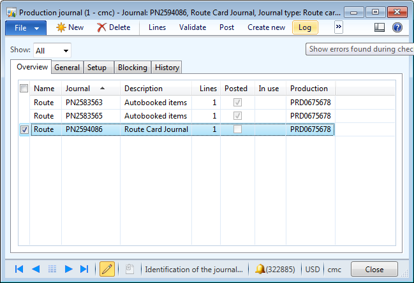Select journal cell PN2594086
414x283 pixels.
(91, 129)
